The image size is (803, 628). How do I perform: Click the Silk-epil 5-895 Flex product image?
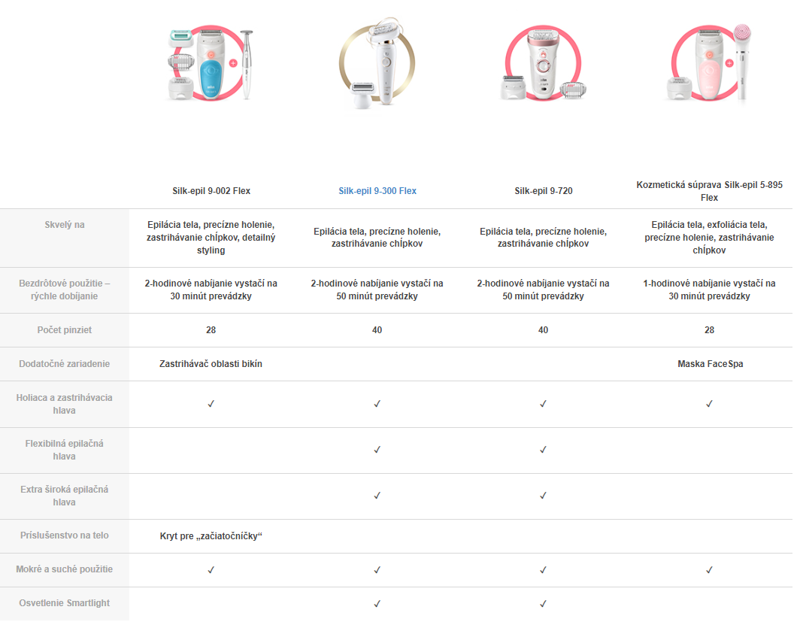pos(709,66)
